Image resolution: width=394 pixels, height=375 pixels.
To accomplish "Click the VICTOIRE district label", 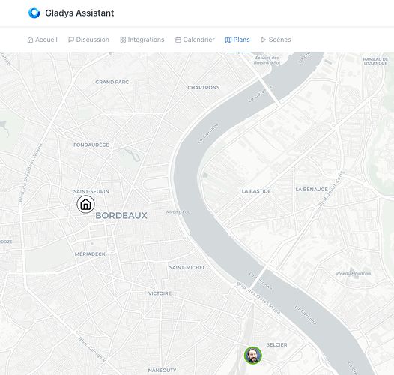I will point(160,293).
